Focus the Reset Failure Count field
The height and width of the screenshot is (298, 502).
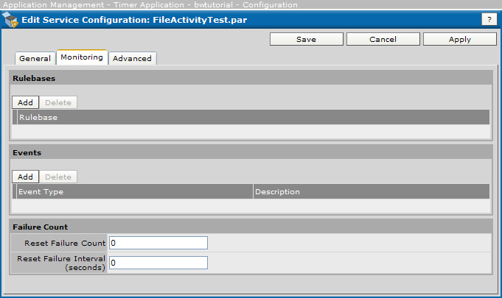(158, 243)
